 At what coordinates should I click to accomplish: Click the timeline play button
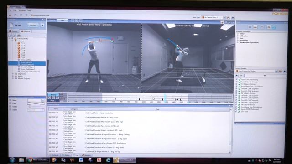pos(53,94)
